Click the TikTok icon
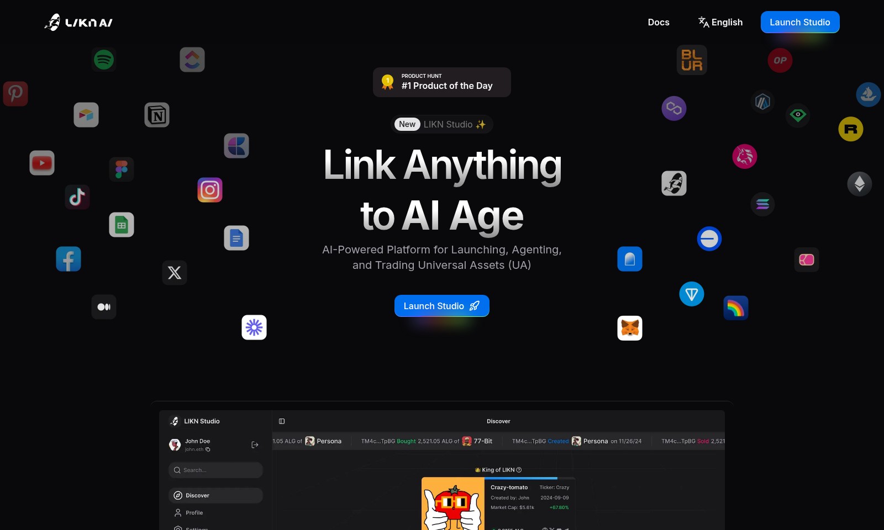Image resolution: width=884 pixels, height=530 pixels. pyautogui.click(x=77, y=197)
